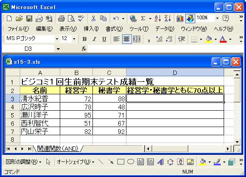Expand the MS Pゴシック font dropdown
Image resolution: width=246 pixels, height=177 pixels.
click(x=57, y=39)
